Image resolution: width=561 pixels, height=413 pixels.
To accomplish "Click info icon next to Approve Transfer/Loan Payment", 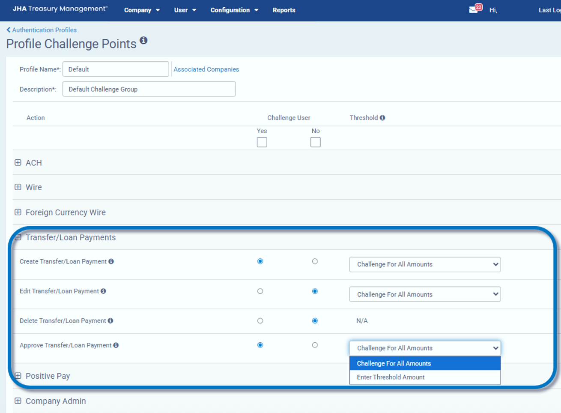I will 116,345.
